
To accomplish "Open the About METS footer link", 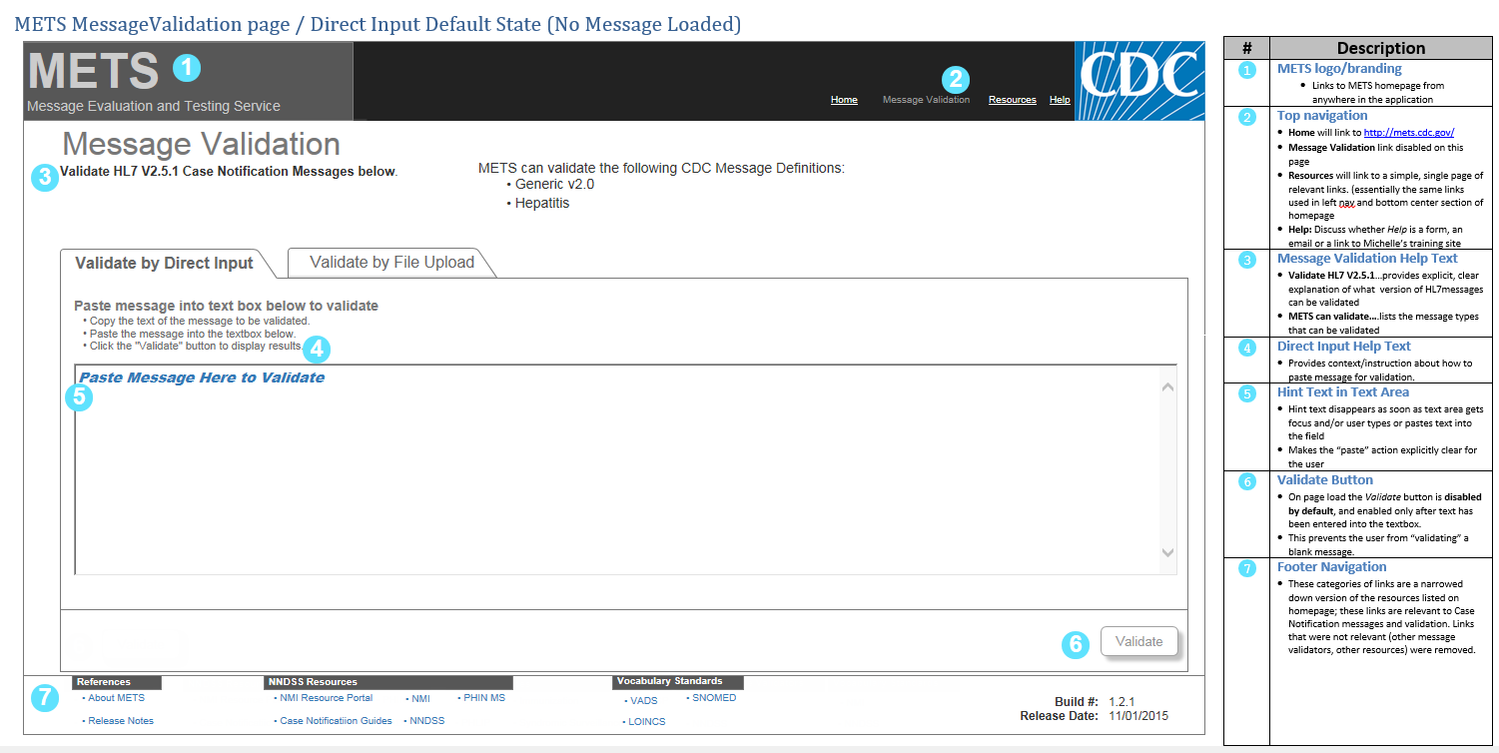I will 115,698.
